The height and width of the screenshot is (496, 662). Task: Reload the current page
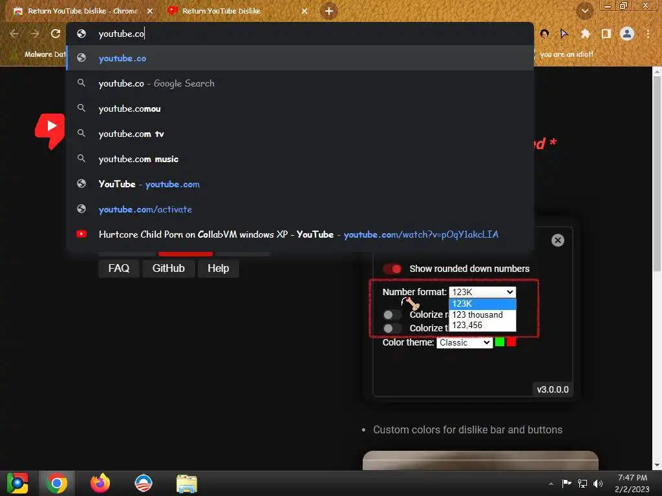click(x=56, y=34)
